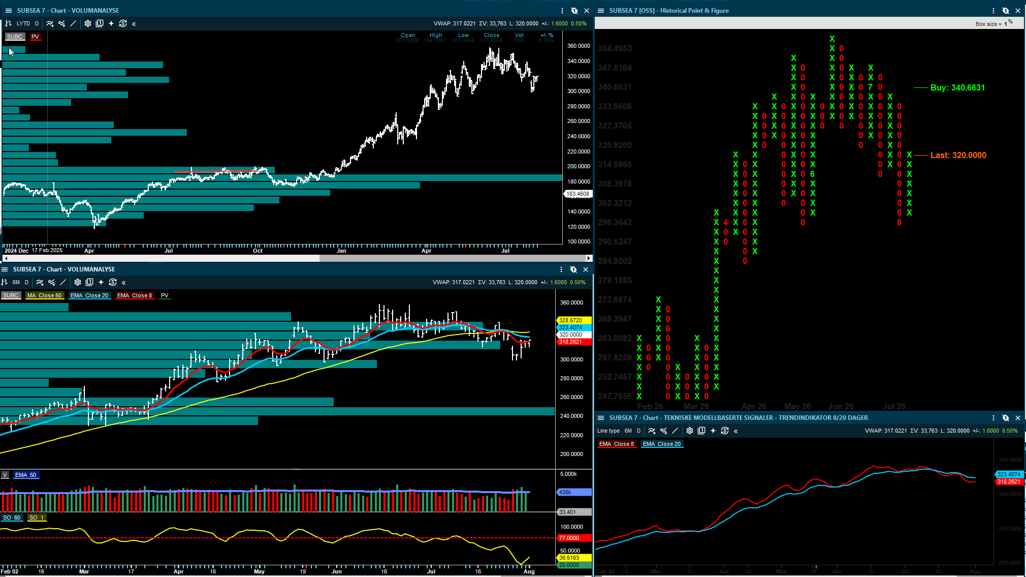
Task: Open settings gear of the lower VOLUMANALYSE chart
Action: pos(78,282)
